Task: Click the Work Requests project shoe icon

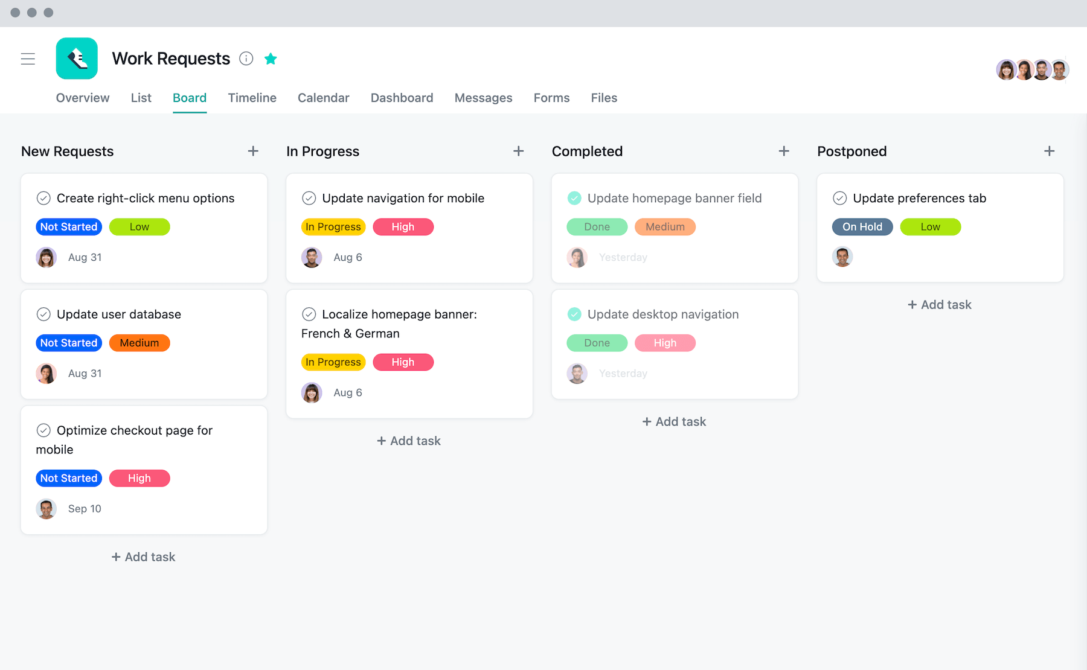Action: click(77, 59)
